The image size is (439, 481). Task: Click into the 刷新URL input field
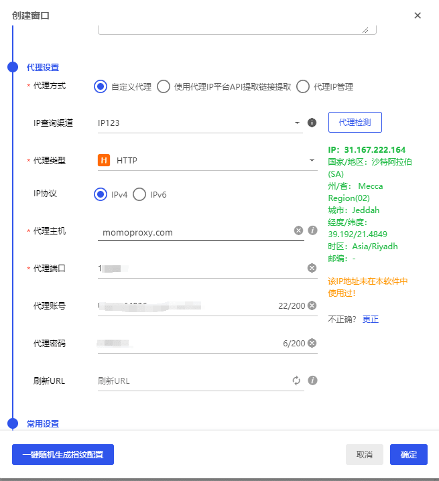click(191, 381)
